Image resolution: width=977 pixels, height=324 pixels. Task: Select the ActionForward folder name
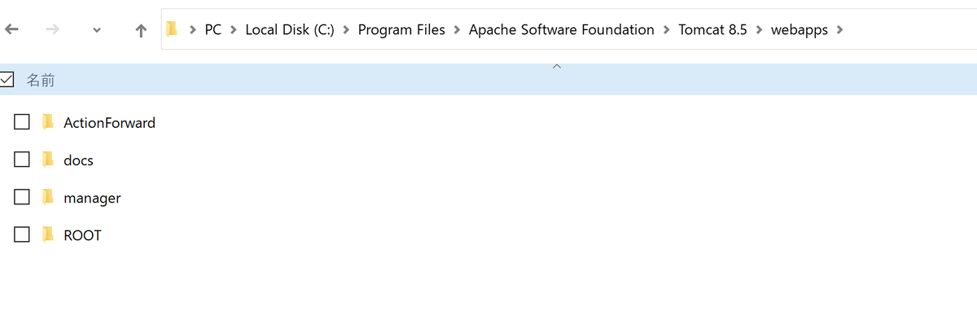[x=109, y=123]
